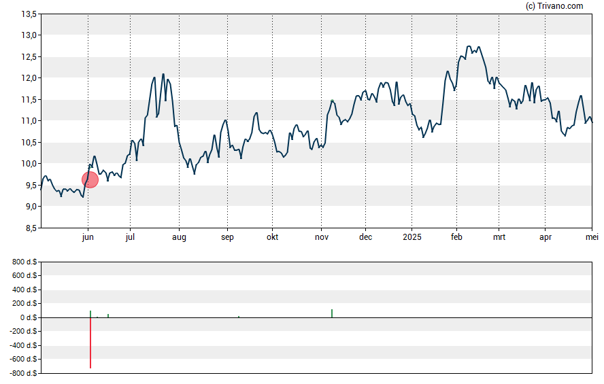Click the '9,5' price axis label
Viewport: 604px width, 384px height.
click(31, 186)
